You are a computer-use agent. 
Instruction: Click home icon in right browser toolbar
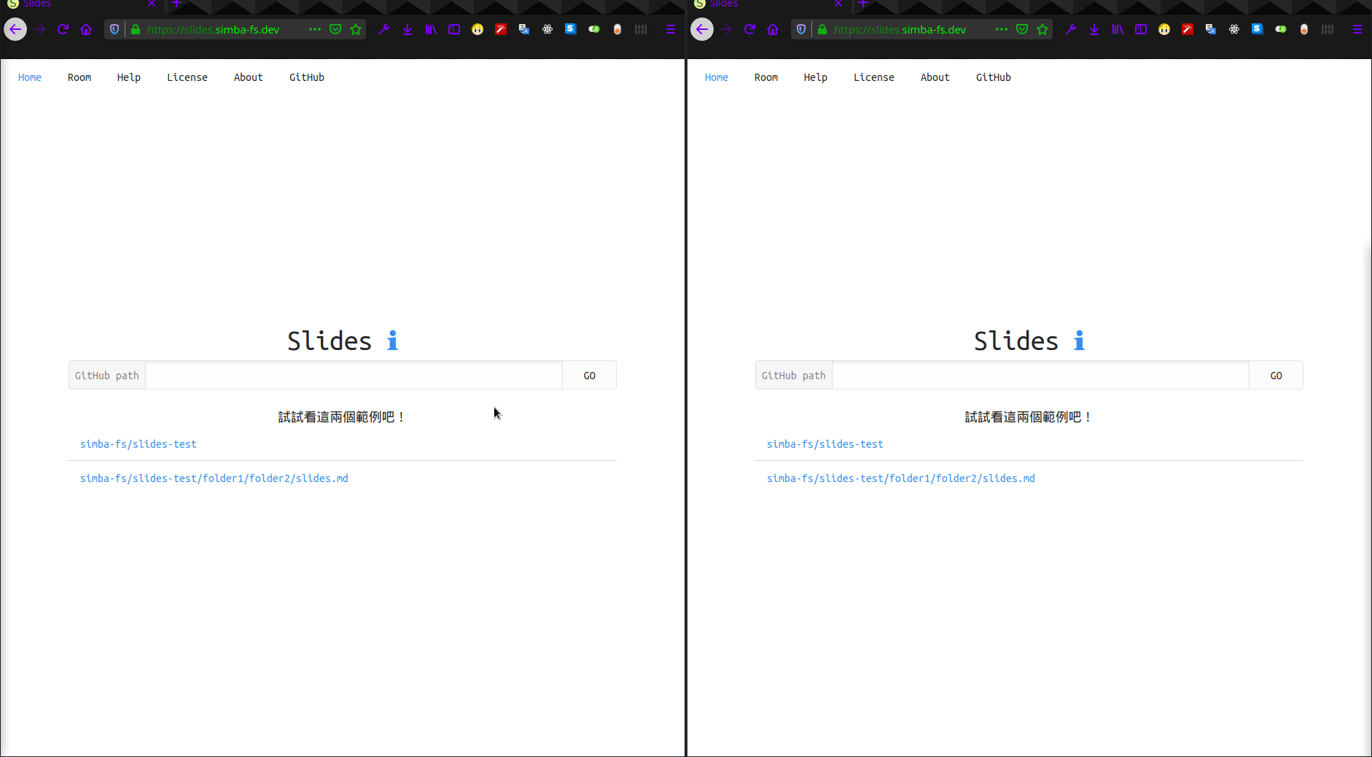pos(773,29)
